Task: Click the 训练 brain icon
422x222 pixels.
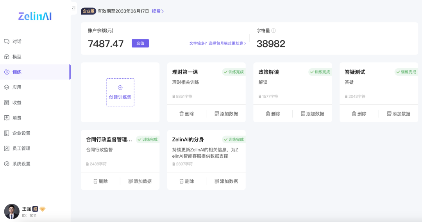Action: 7,72
